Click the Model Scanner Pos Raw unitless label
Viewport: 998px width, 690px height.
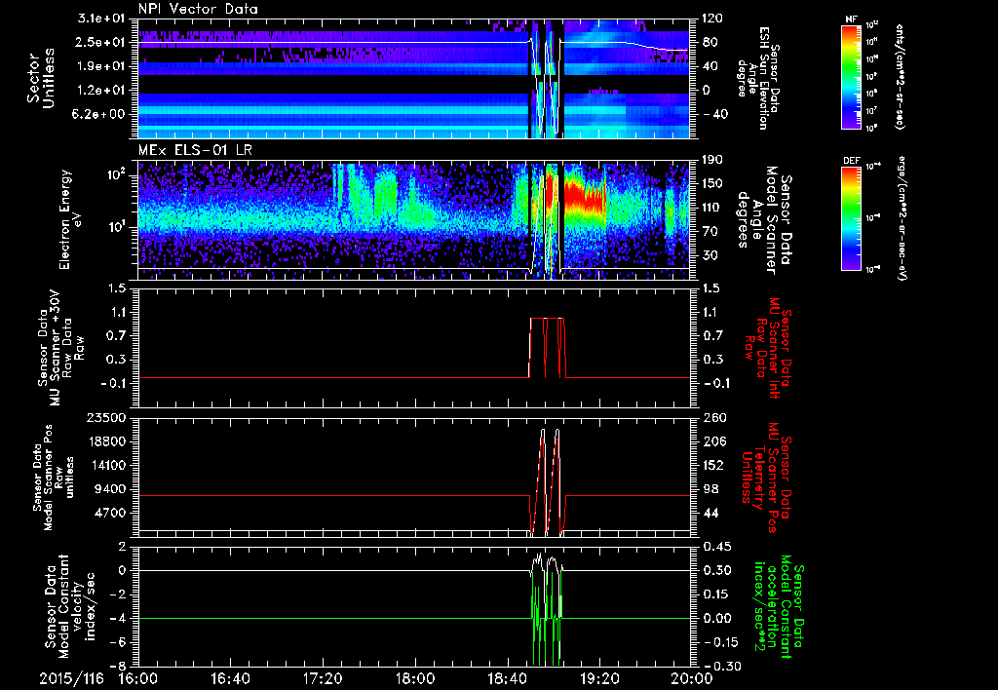point(54,478)
